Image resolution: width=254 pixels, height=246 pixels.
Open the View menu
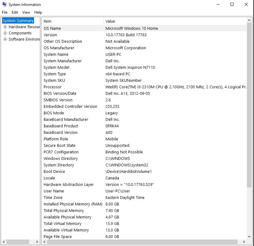pyautogui.click(x=26, y=12)
